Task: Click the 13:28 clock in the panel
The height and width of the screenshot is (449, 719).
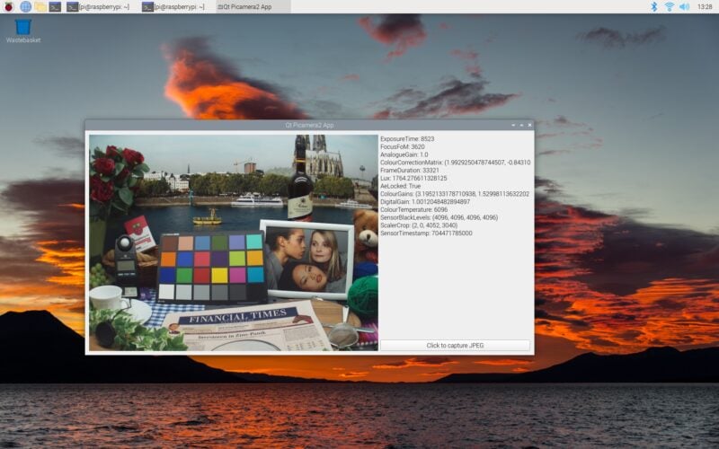Action: 705,6
